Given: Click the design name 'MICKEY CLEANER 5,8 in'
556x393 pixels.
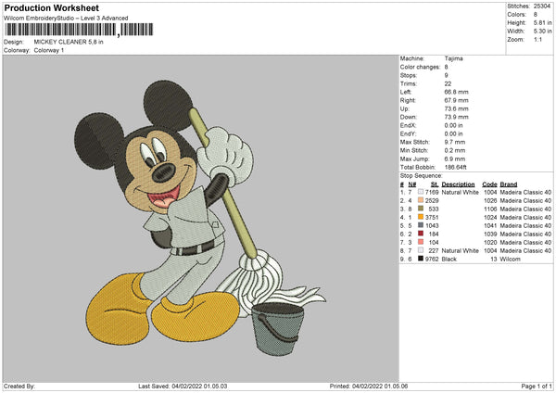Looking at the screenshot, I should 69,42.
